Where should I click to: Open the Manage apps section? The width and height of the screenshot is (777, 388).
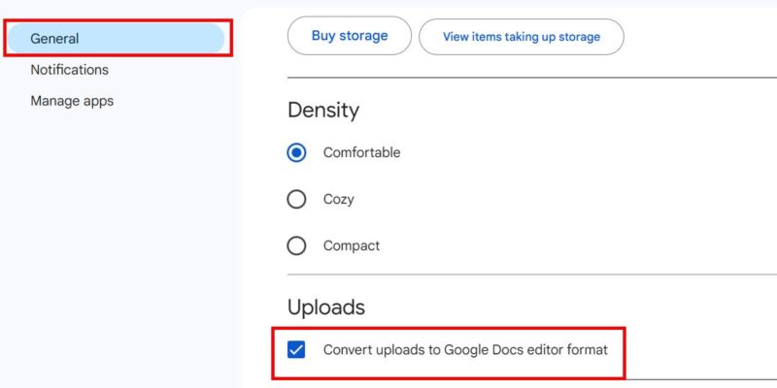tap(72, 101)
